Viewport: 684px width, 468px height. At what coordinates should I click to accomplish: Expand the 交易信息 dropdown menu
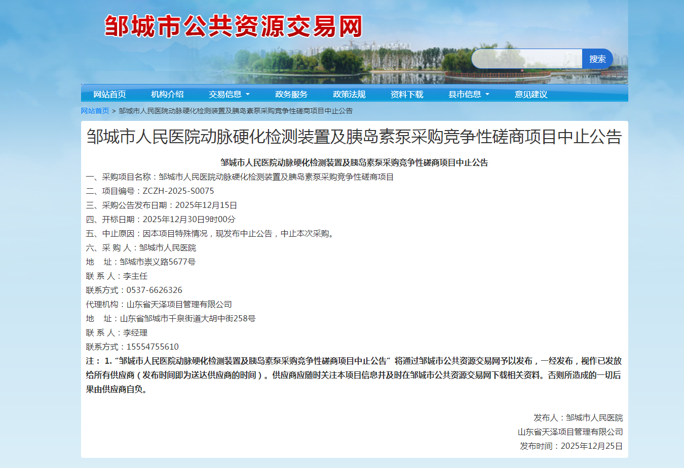(x=229, y=94)
